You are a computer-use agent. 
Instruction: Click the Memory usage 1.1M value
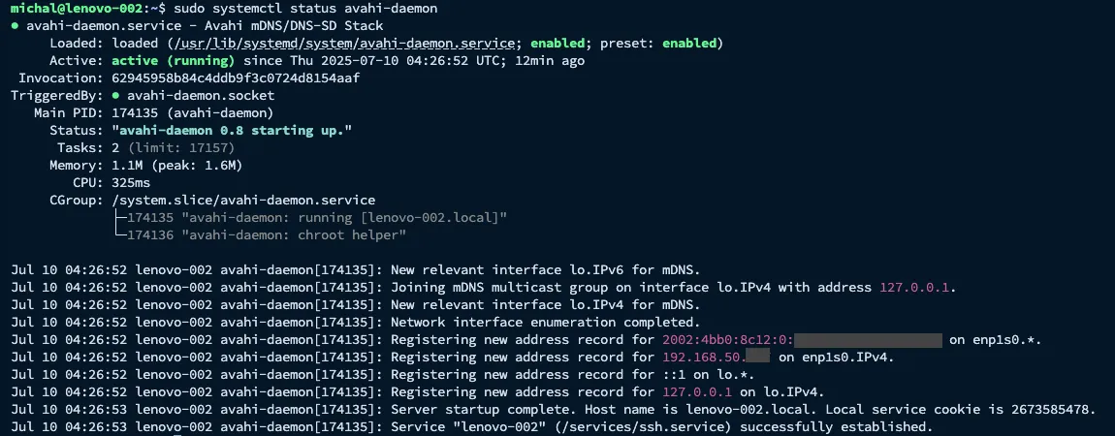click(127, 166)
